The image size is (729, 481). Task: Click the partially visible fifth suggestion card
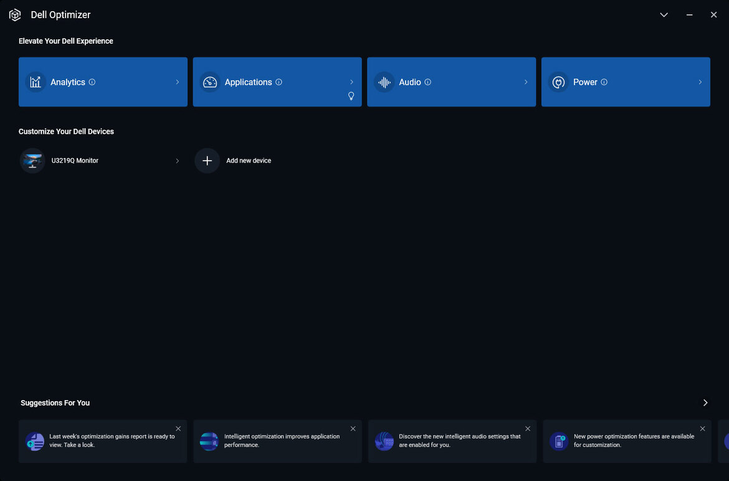click(x=724, y=441)
